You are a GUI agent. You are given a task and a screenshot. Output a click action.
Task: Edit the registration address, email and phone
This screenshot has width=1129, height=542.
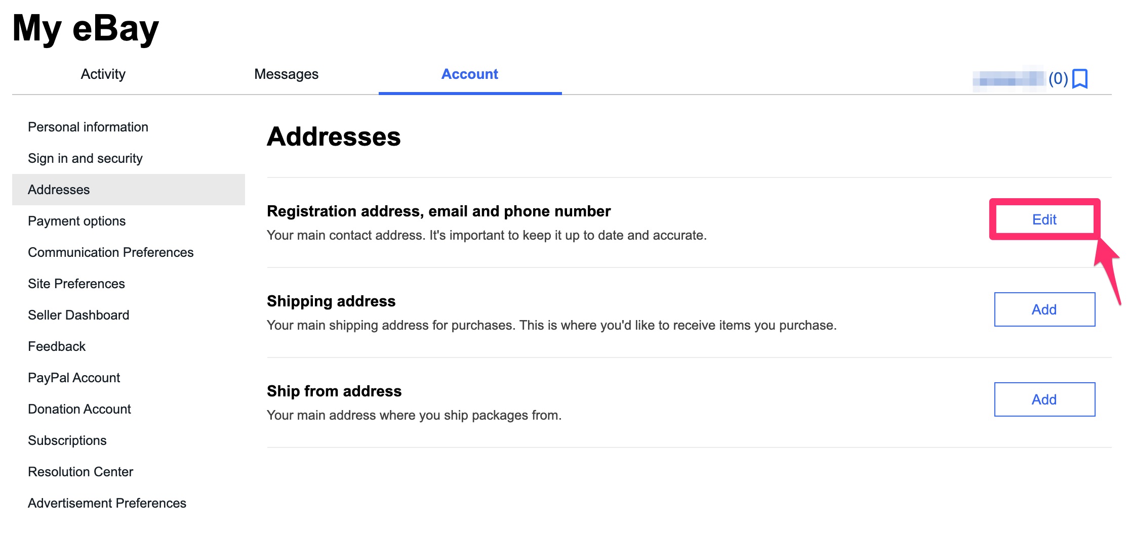1044,219
